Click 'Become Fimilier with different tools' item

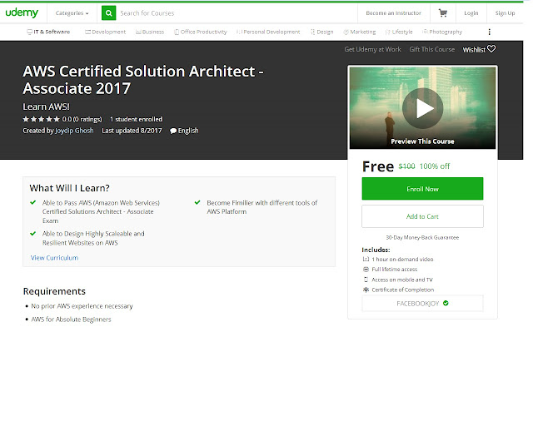point(262,207)
